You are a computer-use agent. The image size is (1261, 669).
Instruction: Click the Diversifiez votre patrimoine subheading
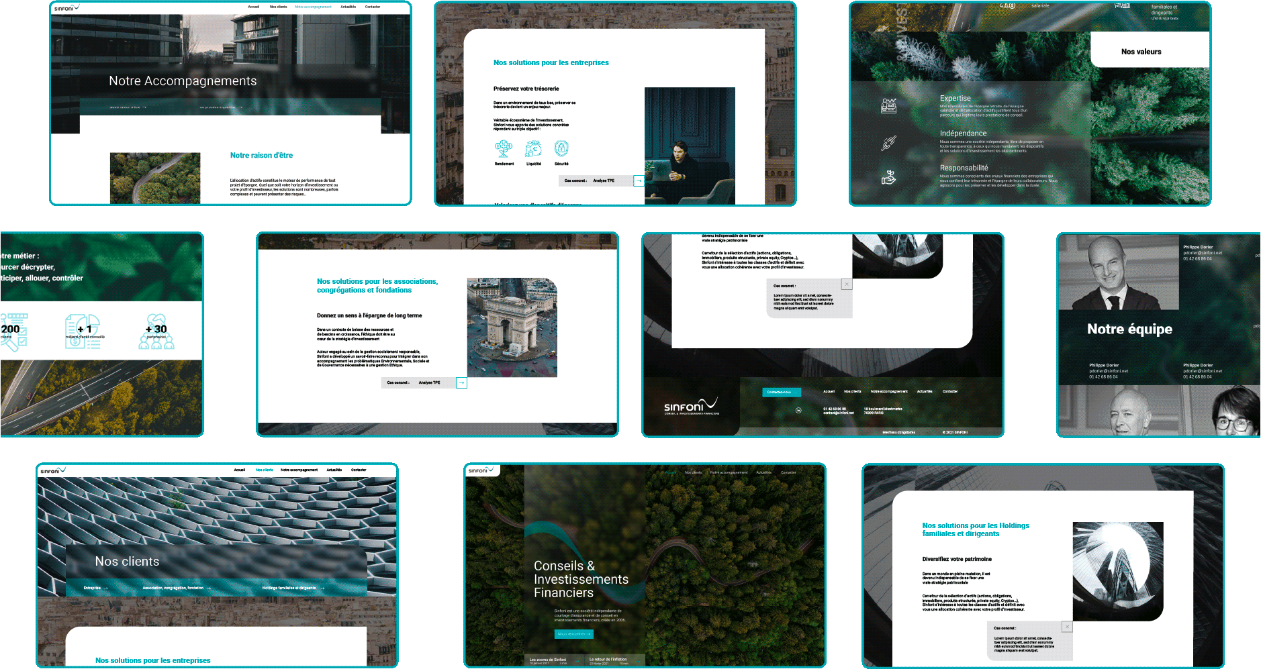pos(957,559)
